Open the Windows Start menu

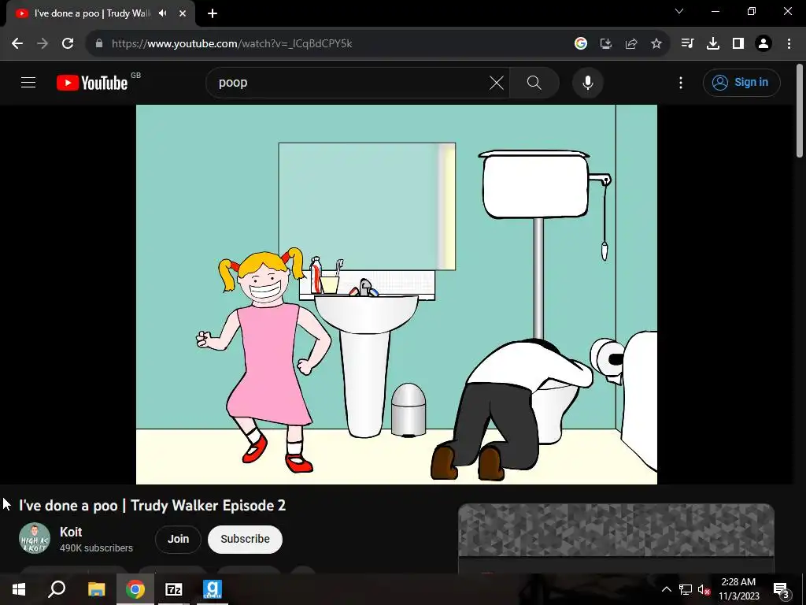19,589
